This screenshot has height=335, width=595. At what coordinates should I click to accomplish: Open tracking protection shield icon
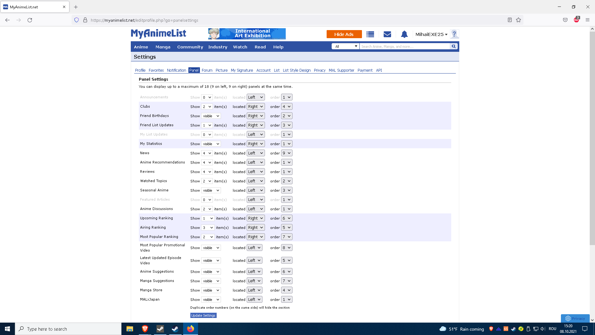(x=77, y=20)
